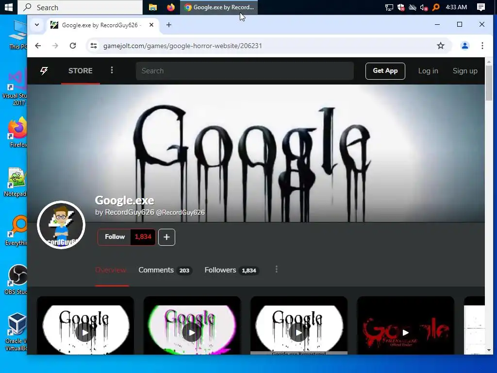Viewport: 497px width, 373px height.
Task: Open the navbar three-dot menu beside STORE
Action: click(x=112, y=70)
